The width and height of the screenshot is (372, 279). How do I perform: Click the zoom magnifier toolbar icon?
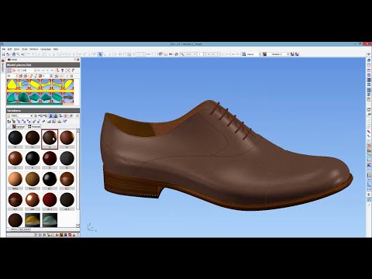tap(19, 54)
